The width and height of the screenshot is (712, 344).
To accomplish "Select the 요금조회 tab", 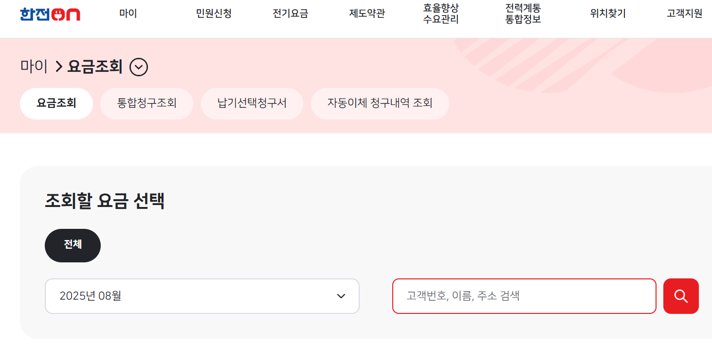I will click(x=56, y=103).
